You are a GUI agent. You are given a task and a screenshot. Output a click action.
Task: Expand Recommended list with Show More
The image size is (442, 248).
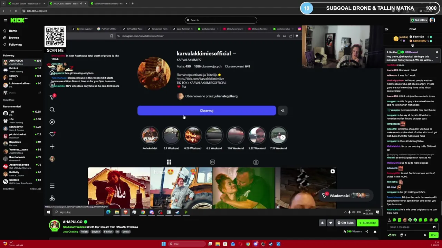pos(9,189)
